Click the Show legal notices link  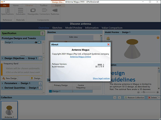[101, 78]
